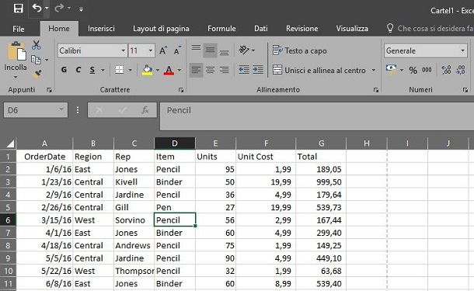Open the File tab

[x=19, y=29]
